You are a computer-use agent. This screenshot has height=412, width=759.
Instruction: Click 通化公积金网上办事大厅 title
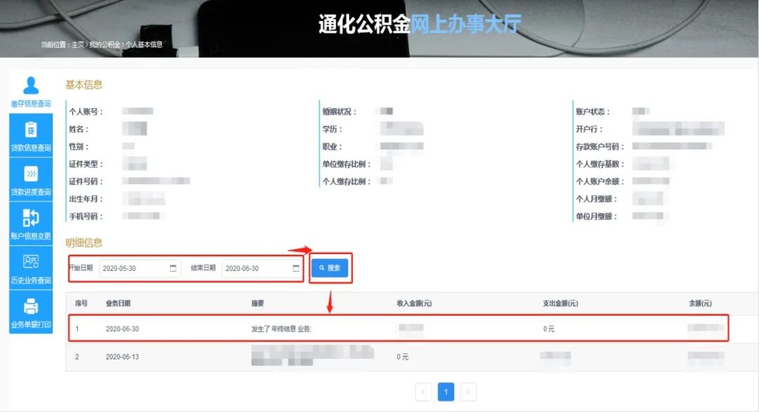(420, 24)
